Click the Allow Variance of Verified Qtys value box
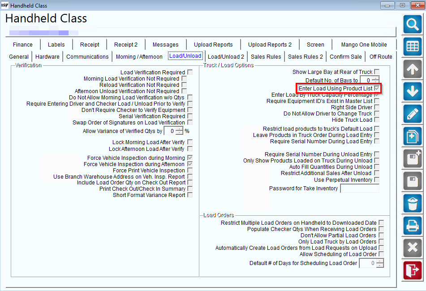 click(170, 131)
